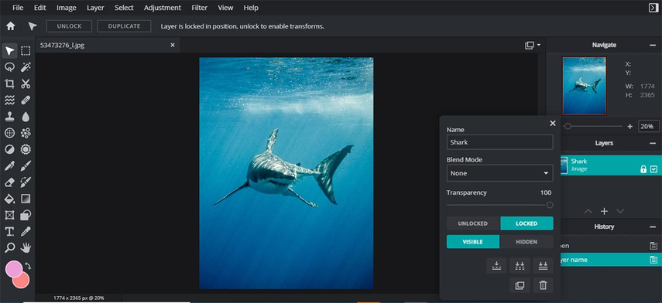Image resolution: width=662 pixels, height=303 pixels.
Task: Open the Blend Mode dropdown
Action: pos(500,173)
